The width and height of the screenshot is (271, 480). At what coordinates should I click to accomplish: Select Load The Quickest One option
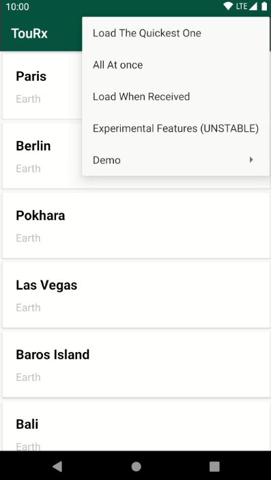point(176,33)
